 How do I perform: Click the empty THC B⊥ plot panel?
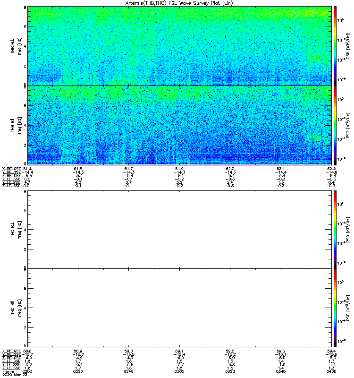pos(180,230)
